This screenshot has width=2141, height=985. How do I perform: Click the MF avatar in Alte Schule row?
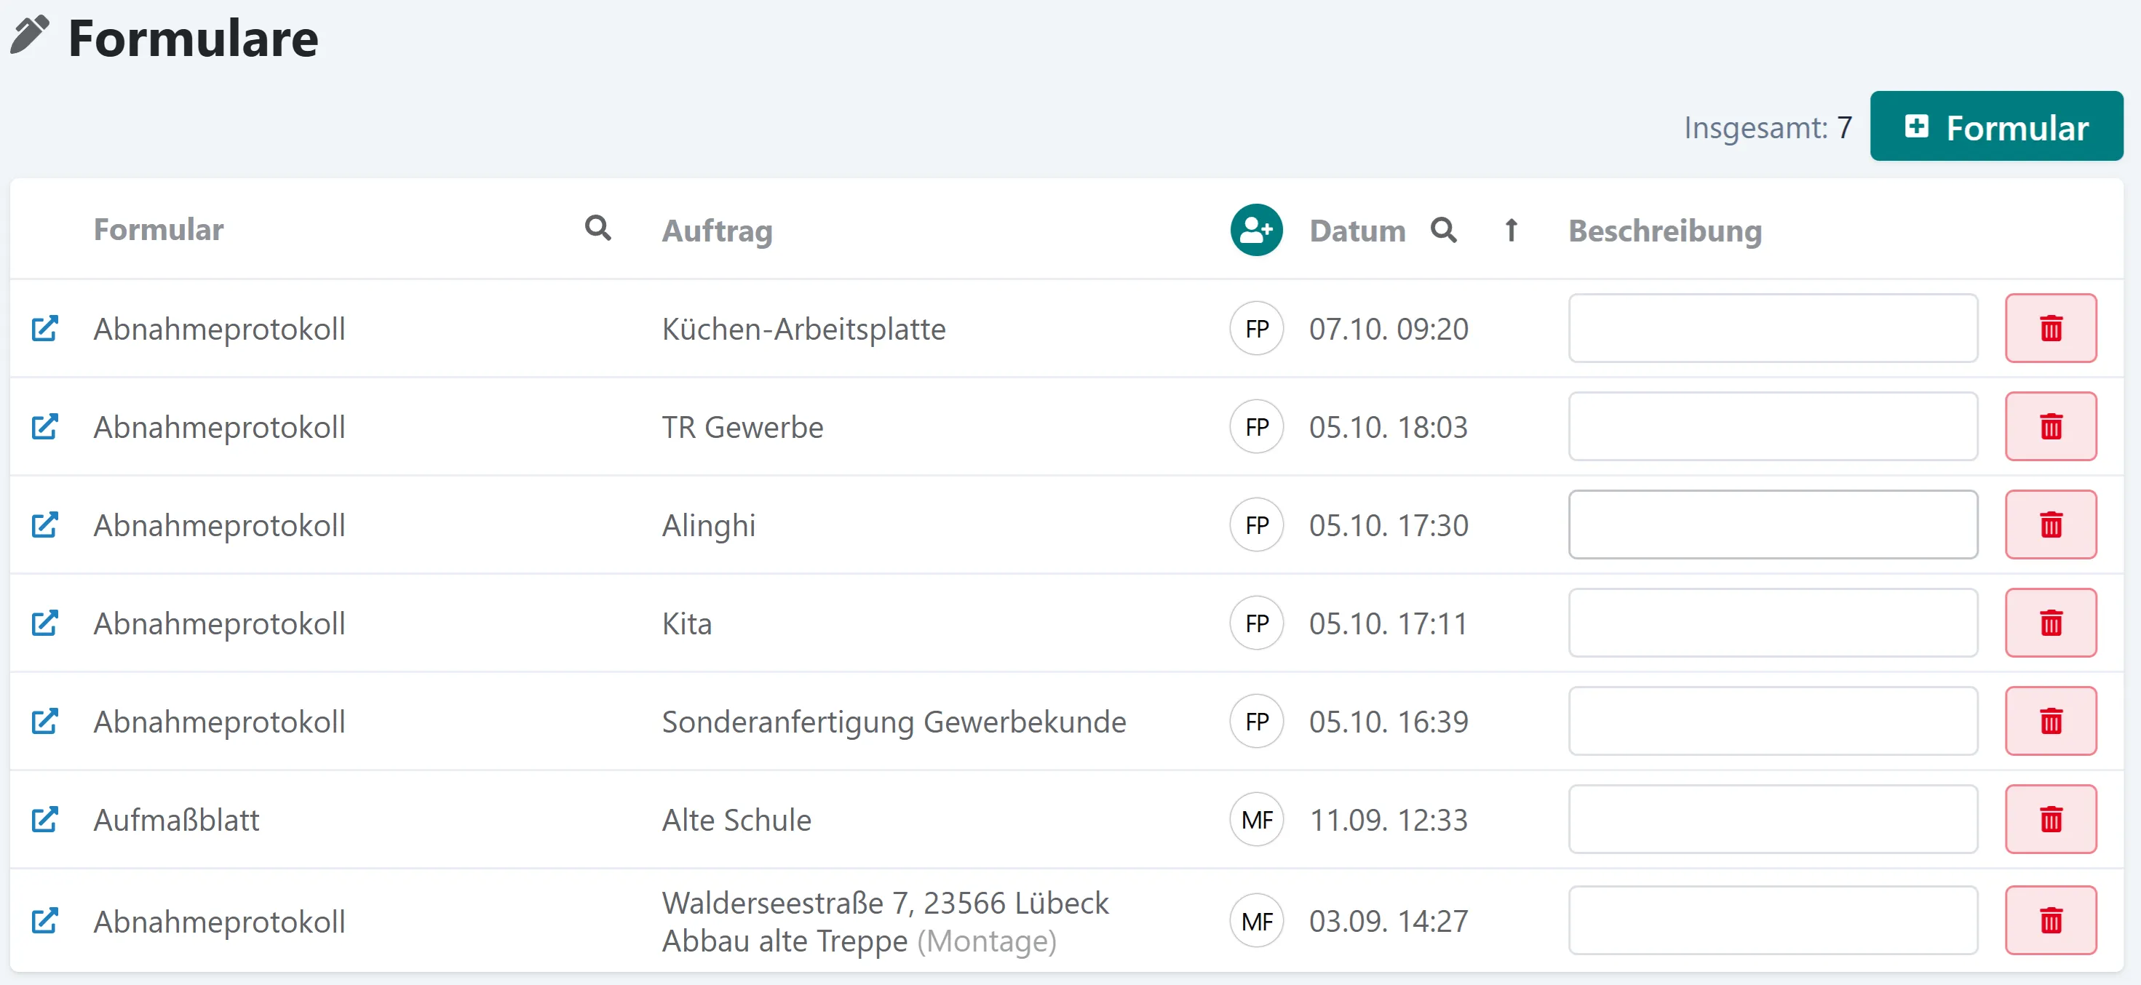pyautogui.click(x=1256, y=819)
